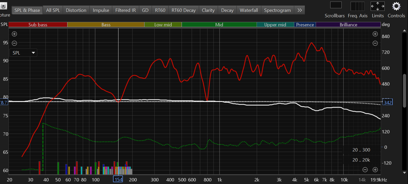Click the 95 dB SPL axis label
The width and height of the screenshot is (408, 184).
[x=5, y=43]
